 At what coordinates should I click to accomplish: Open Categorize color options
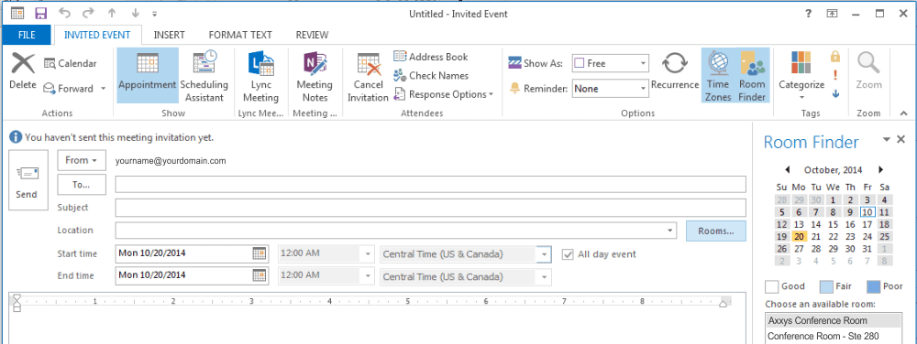[801, 75]
